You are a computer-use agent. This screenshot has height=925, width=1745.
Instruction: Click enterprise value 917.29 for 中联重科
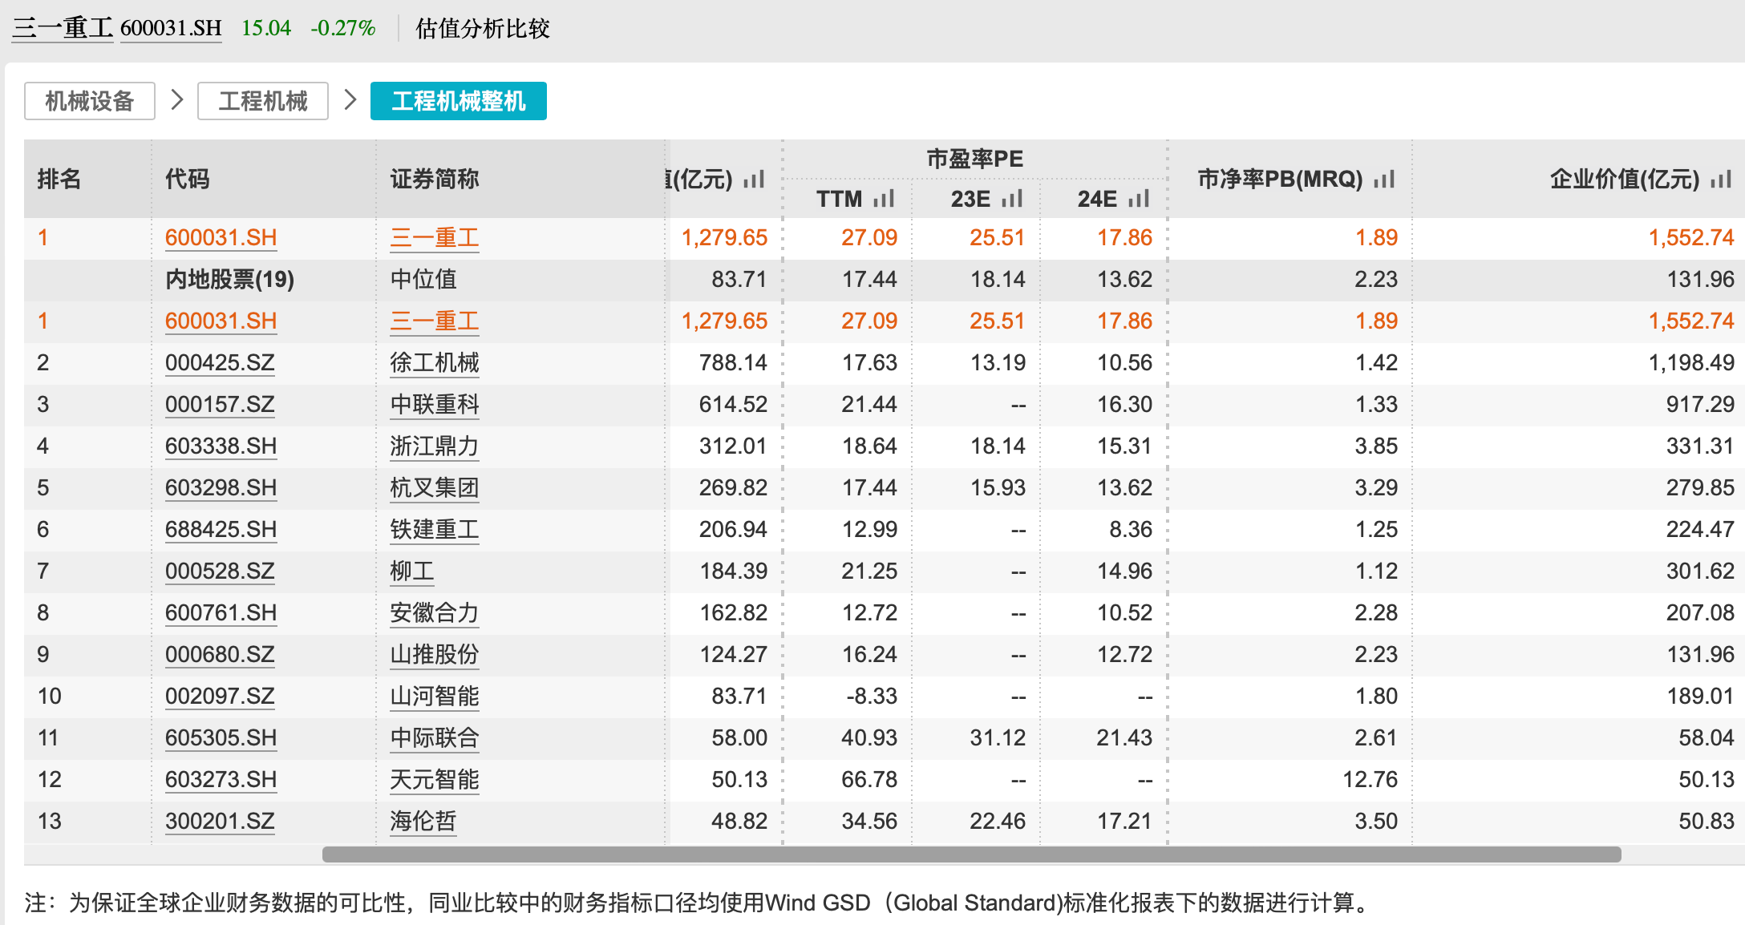tap(1700, 404)
